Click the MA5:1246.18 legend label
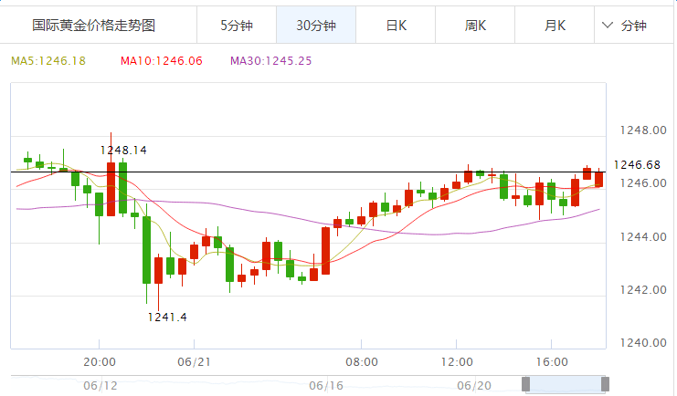 pyautogui.click(x=48, y=60)
